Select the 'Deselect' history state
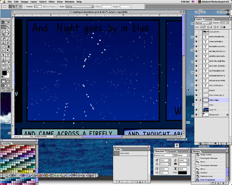Viewport: 232px width, 185px height. pyautogui.click(x=210, y=173)
